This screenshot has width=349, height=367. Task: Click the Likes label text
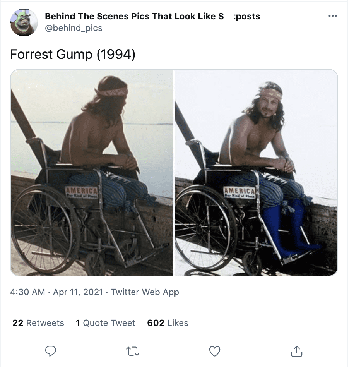click(x=178, y=323)
